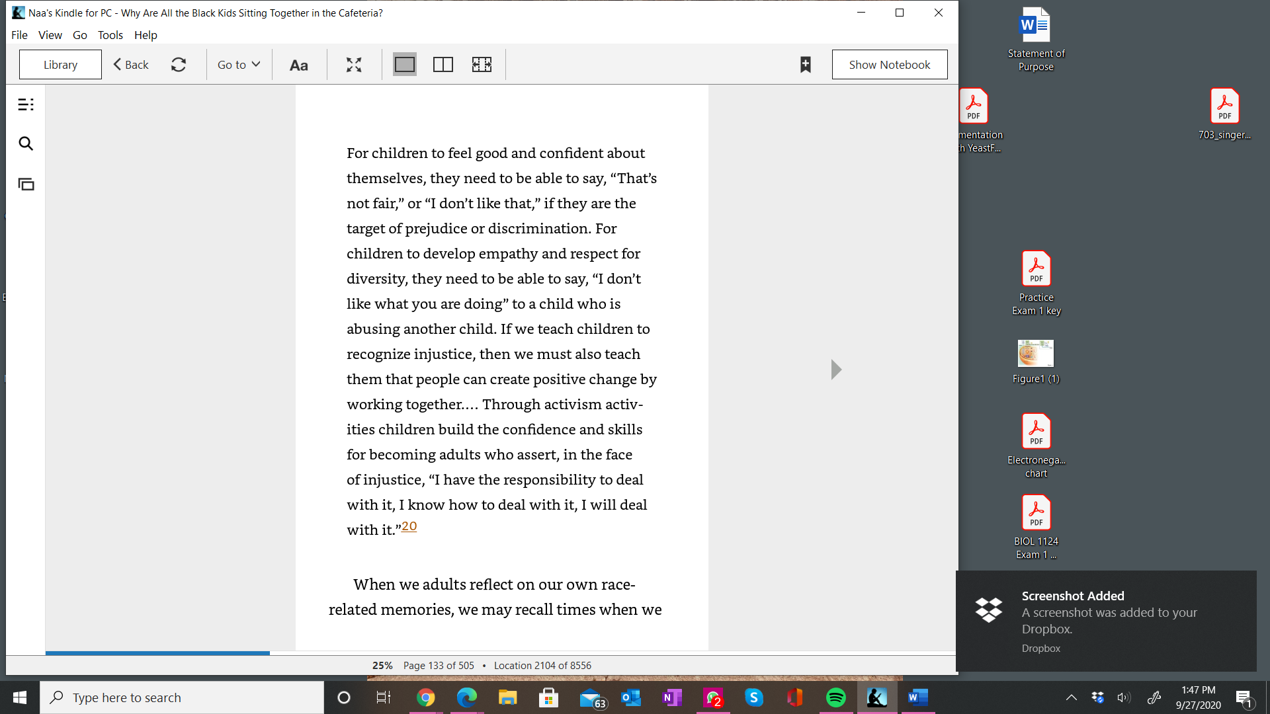The image size is (1270, 714).
Task: Open 703_singer PDF on desktop
Action: click(1224, 114)
